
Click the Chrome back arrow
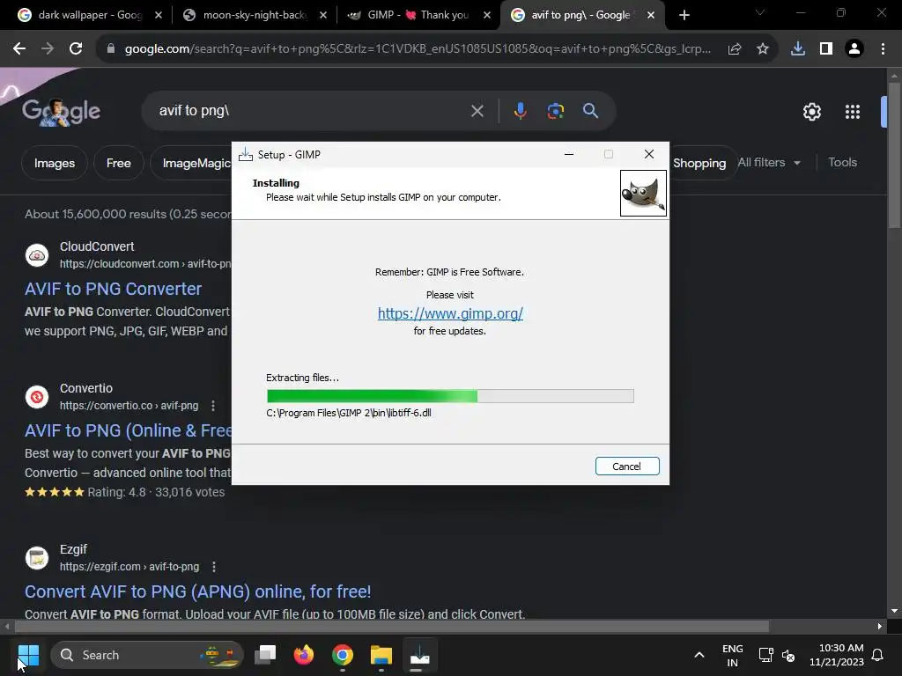pos(19,49)
